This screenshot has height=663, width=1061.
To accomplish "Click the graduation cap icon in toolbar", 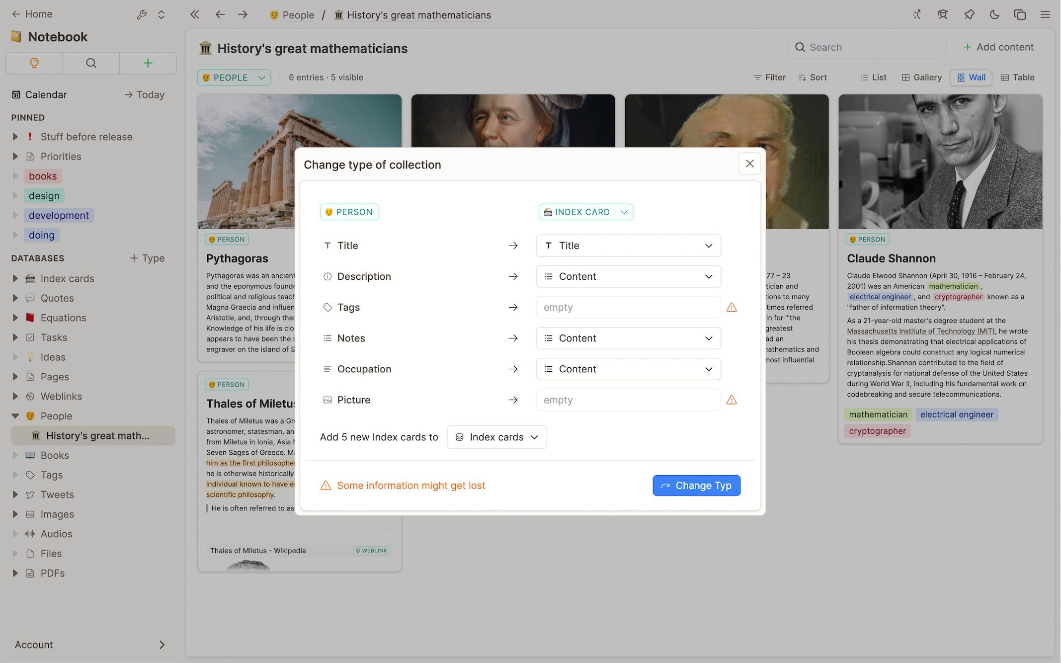I will pyautogui.click(x=943, y=15).
